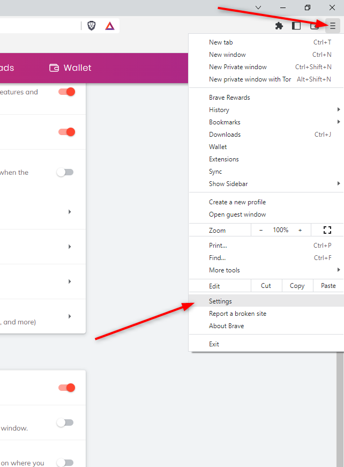Enable the toggle beside 'on where you'
Screen dimensions: 344x467
point(65,463)
